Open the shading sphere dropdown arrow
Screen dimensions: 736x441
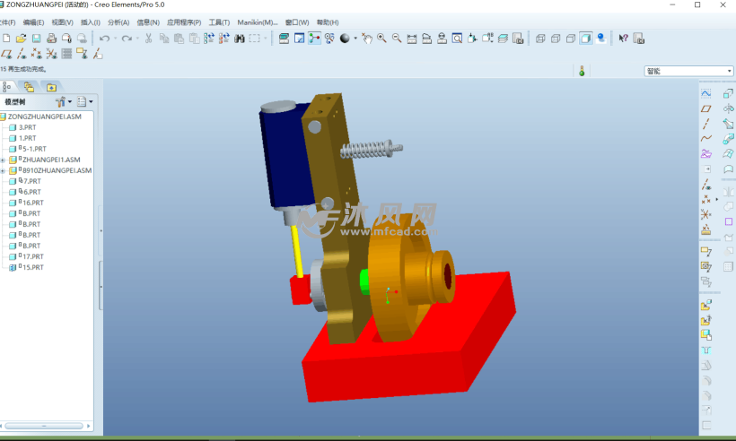[x=355, y=39]
